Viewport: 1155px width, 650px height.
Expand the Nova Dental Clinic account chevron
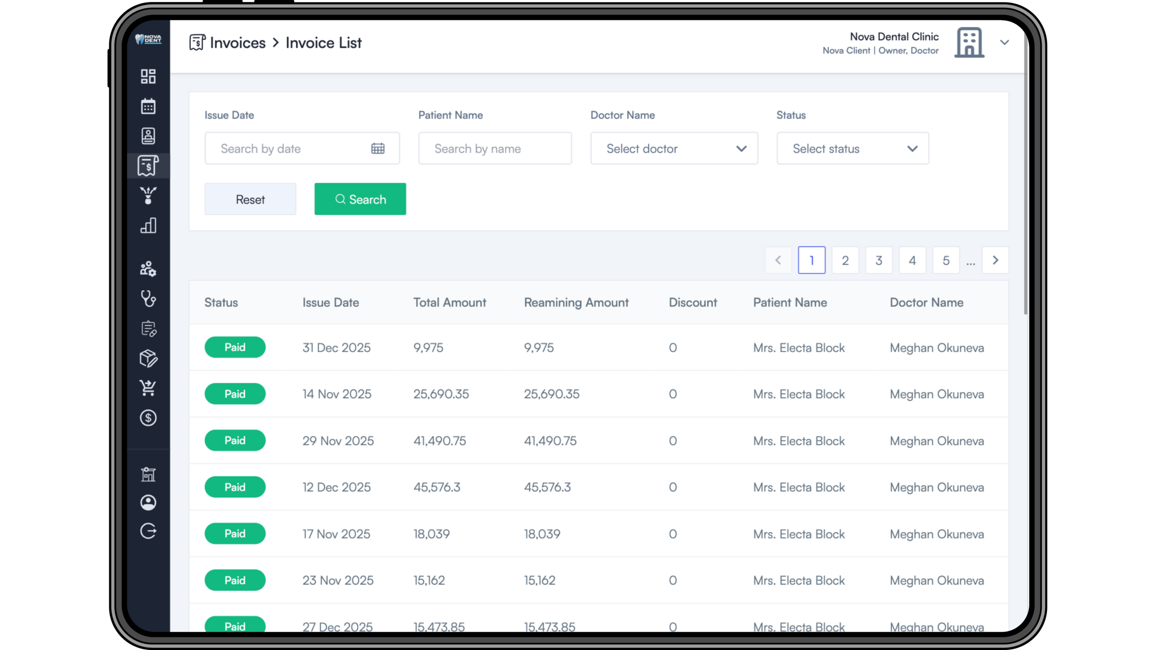pyautogui.click(x=1004, y=42)
